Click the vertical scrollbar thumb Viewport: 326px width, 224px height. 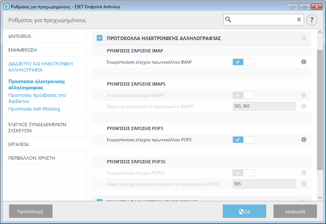(x=320, y=110)
